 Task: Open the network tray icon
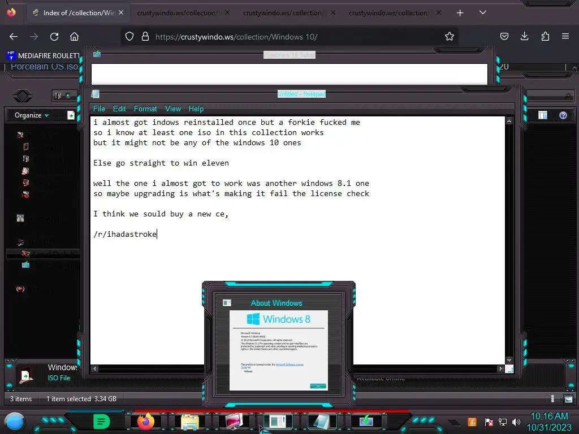pyautogui.click(x=503, y=422)
